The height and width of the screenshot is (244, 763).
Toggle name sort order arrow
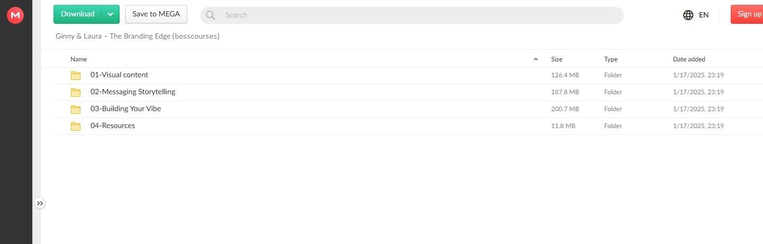(535, 59)
